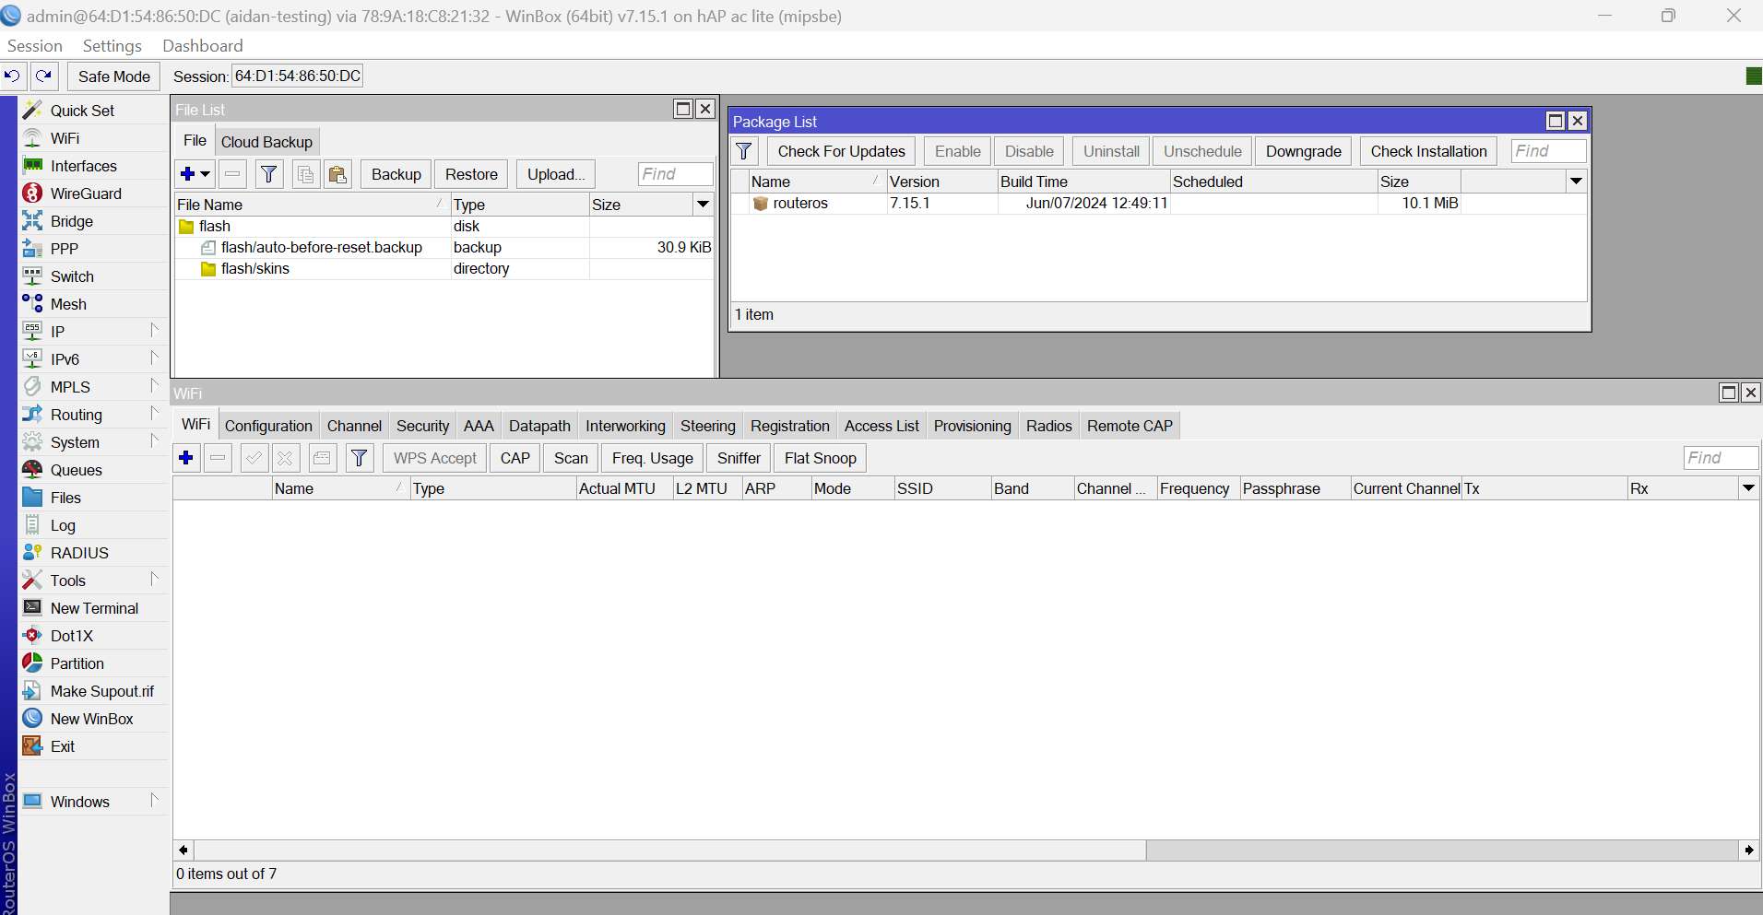Click Find field in Package List

tap(1548, 151)
